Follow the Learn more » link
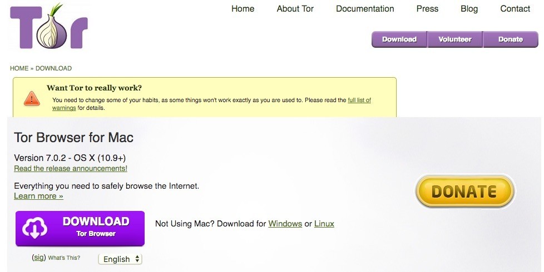The width and height of the screenshot is (544, 272). pos(38,196)
